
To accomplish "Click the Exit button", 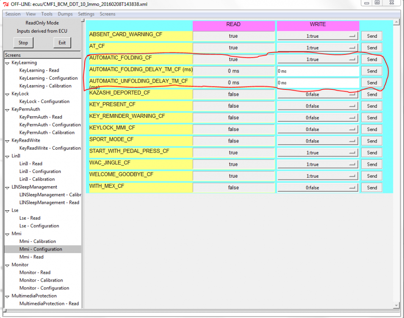I will coord(62,43).
